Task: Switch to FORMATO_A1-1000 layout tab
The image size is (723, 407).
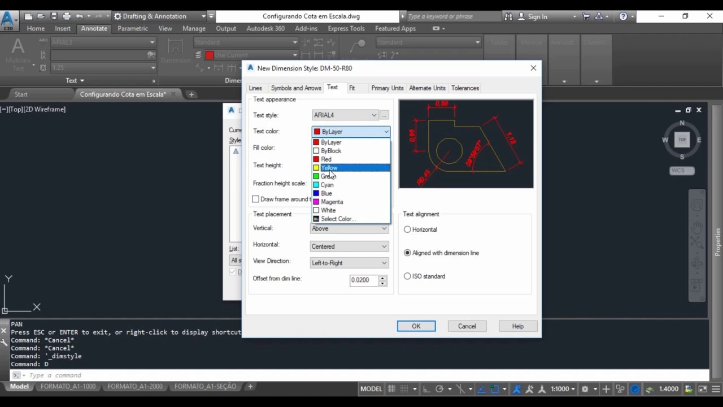Action: [x=68, y=387]
